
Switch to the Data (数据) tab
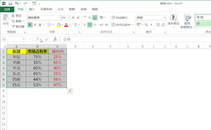point(72,9)
